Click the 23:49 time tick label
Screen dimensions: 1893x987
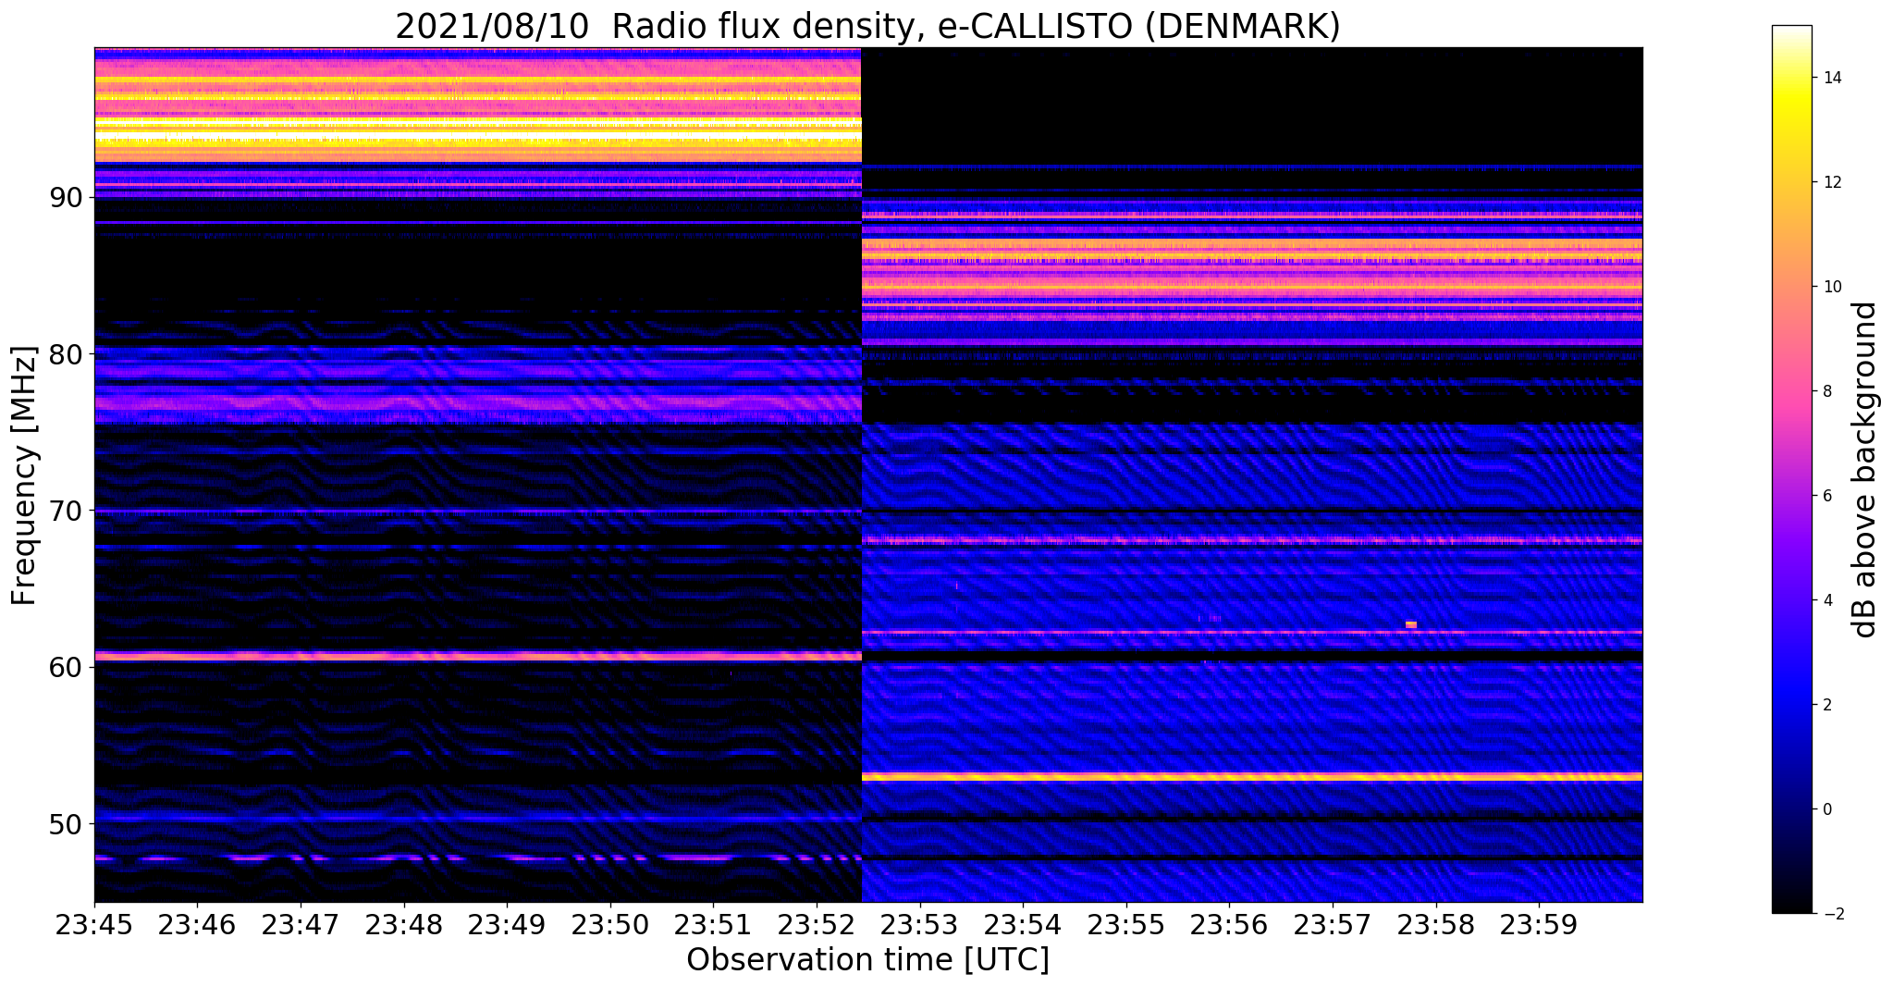tap(507, 926)
